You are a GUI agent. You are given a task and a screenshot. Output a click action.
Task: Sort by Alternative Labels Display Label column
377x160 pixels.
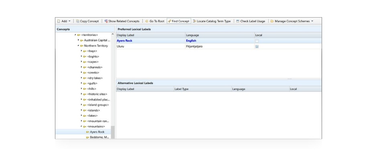tap(145, 89)
